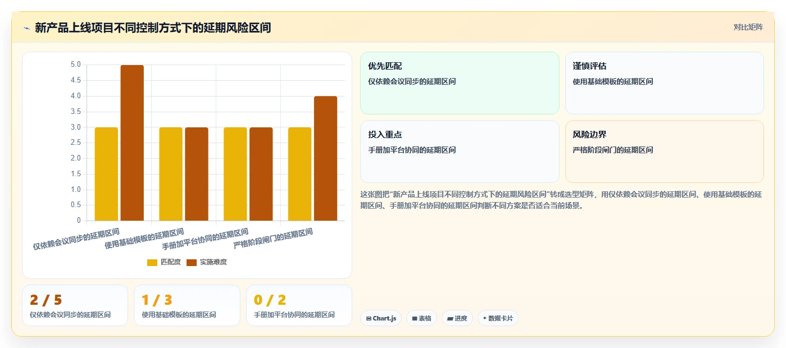786x348 pixels.
Task: Select the 进度 tag chip
Action: point(457,318)
